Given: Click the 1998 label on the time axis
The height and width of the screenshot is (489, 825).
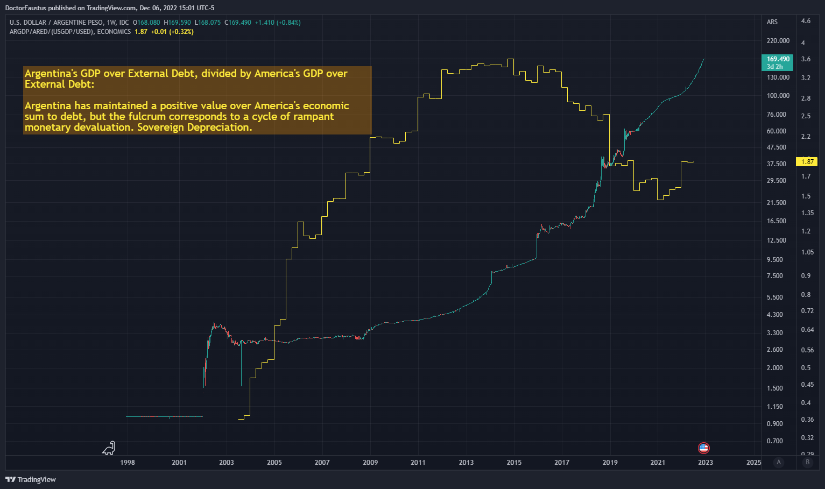Looking at the screenshot, I should click(128, 462).
